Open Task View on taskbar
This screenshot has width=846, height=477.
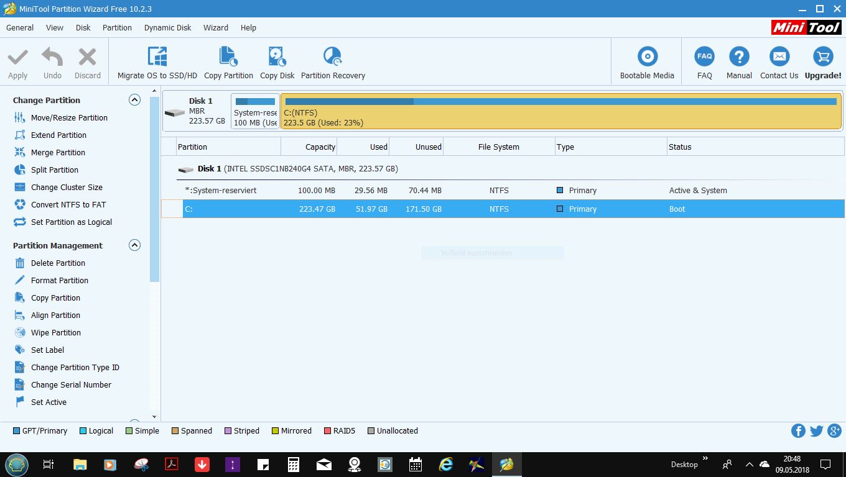[49, 464]
